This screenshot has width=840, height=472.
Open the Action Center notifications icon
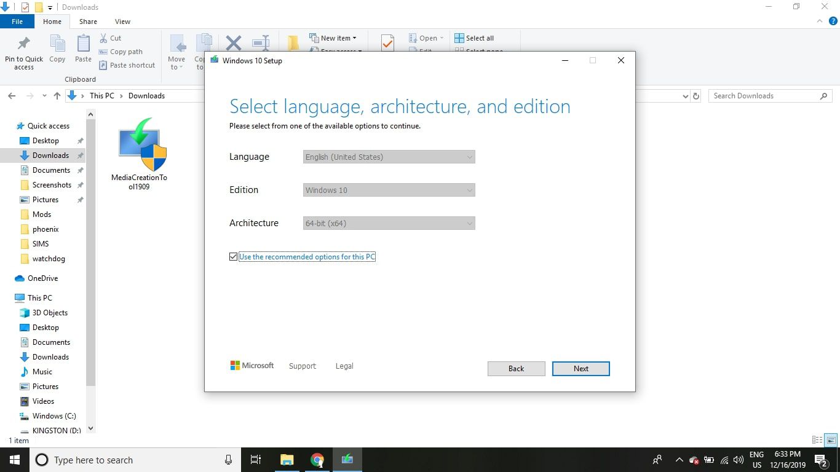point(821,460)
